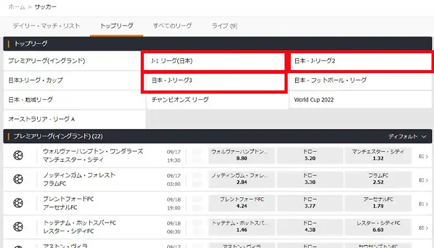Bet on Manchester City at 1.32

[x=378, y=155]
